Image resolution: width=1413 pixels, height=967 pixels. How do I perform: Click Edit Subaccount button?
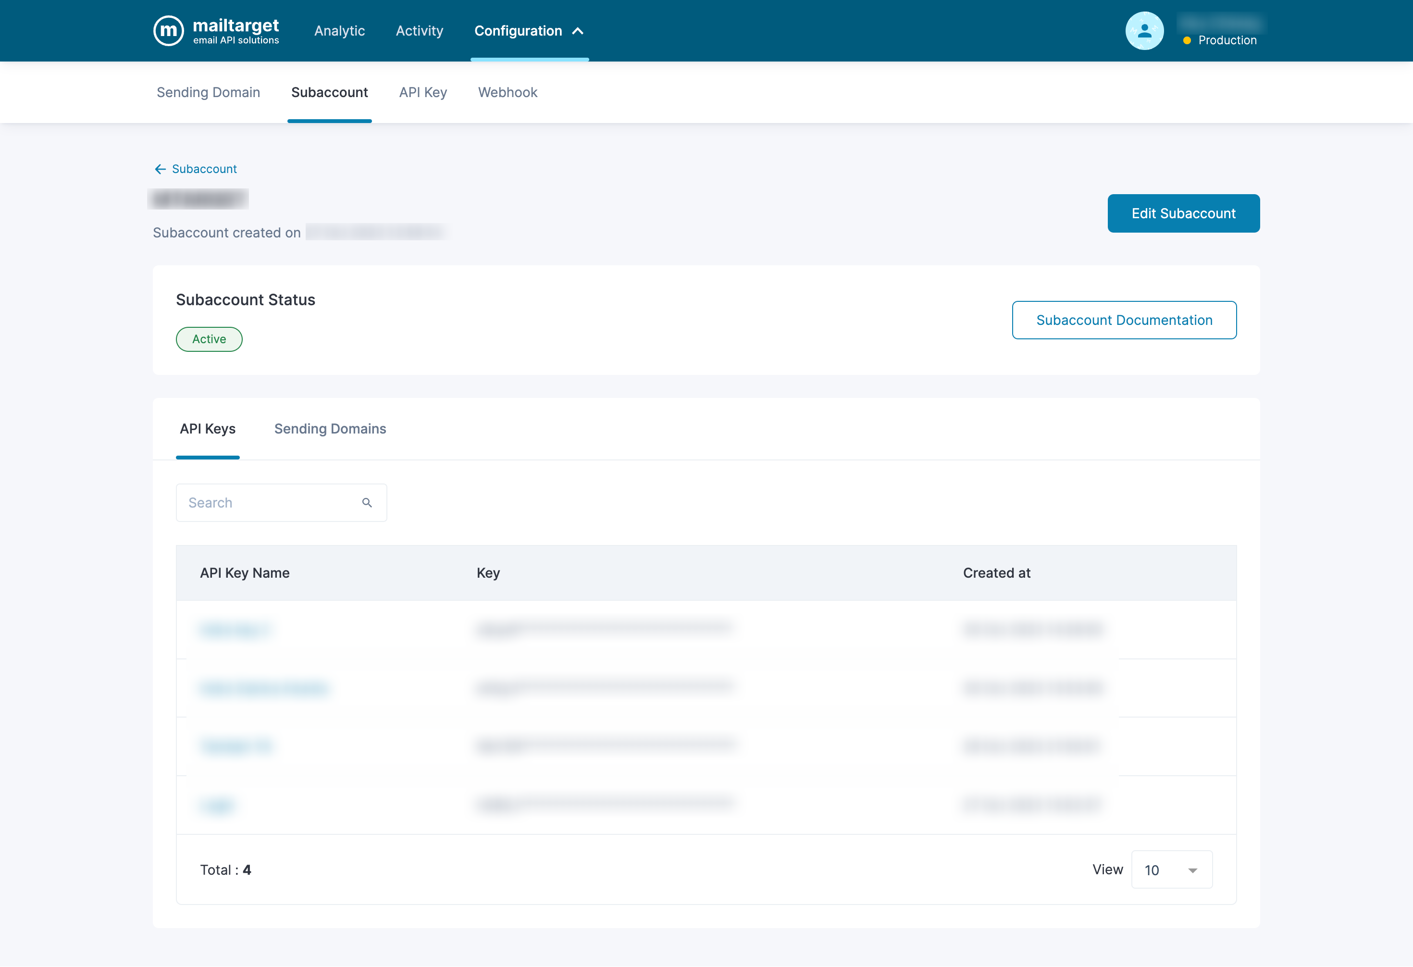(x=1183, y=213)
